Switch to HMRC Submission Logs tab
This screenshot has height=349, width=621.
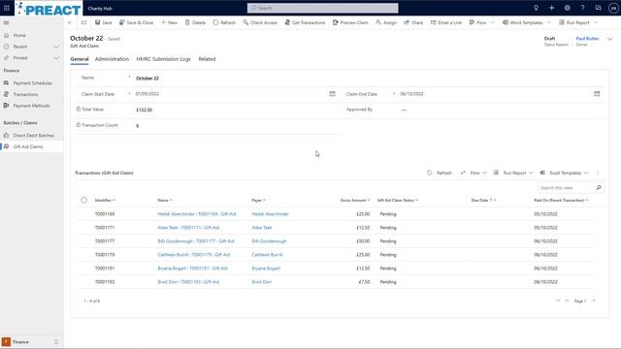tap(164, 59)
